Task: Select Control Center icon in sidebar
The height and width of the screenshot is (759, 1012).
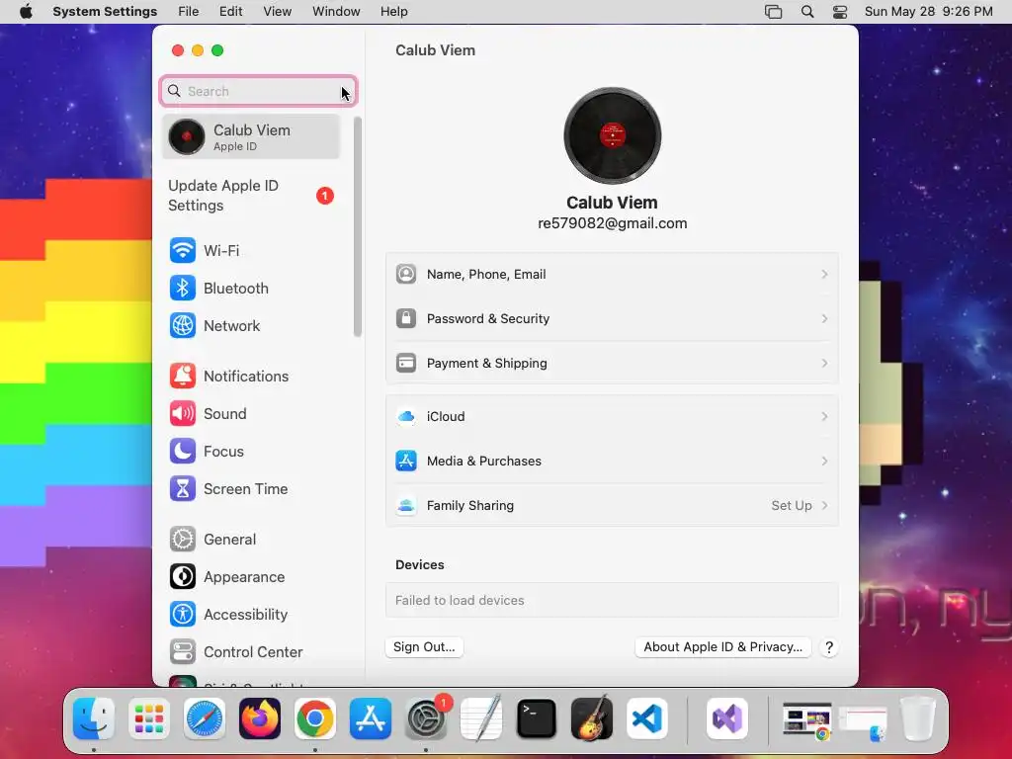Action: (x=183, y=652)
